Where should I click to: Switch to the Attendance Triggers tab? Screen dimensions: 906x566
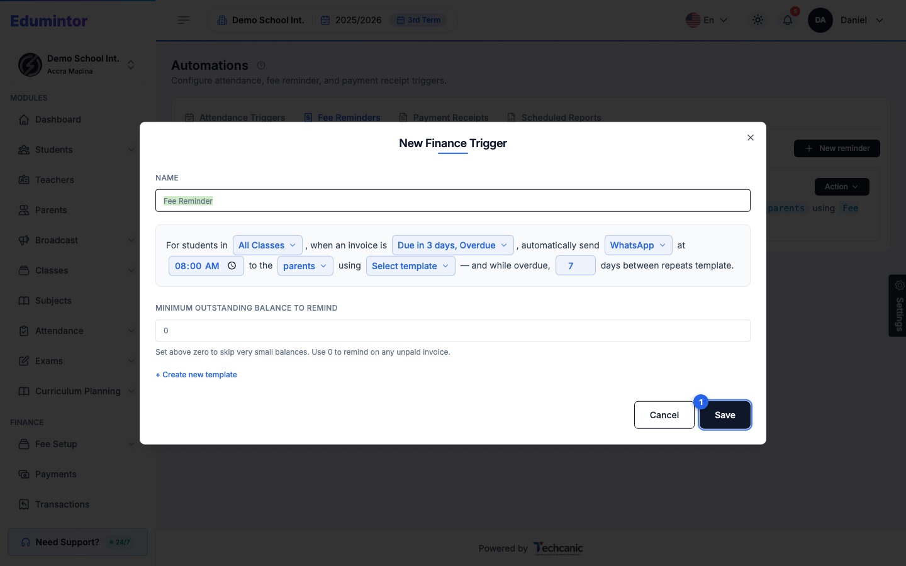pos(235,118)
